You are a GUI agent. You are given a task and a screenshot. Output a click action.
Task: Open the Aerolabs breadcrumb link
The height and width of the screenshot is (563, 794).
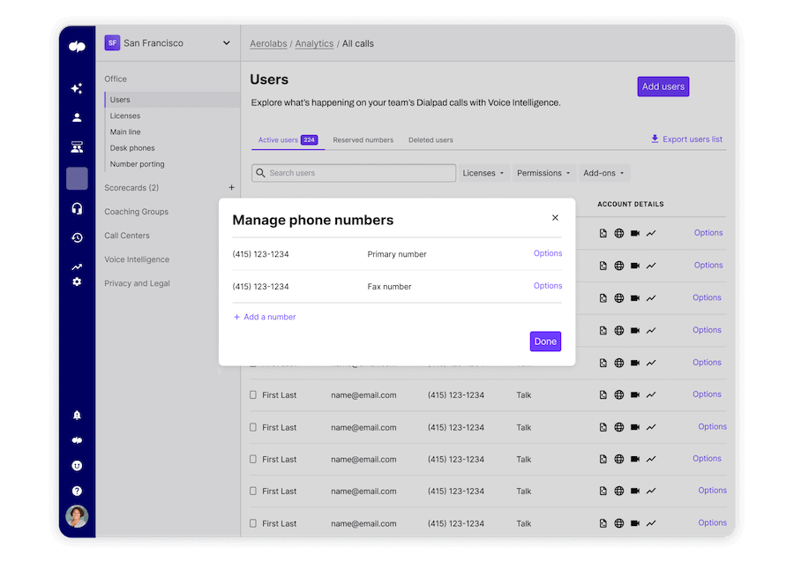pos(268,42)
